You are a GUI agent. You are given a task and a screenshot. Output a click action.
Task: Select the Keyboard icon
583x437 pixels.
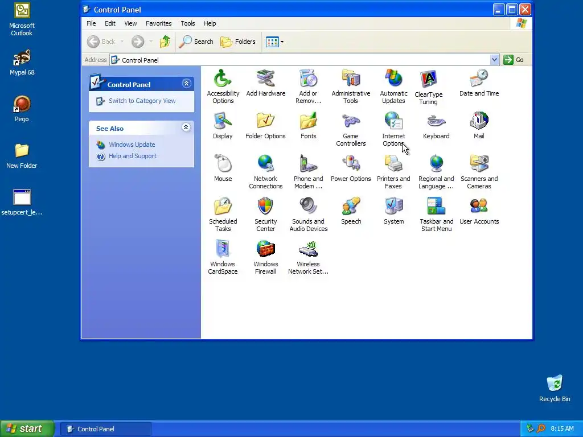436,126
